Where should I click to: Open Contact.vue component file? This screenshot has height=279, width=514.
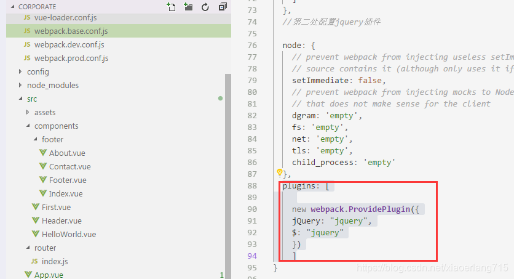coord(70,166)
